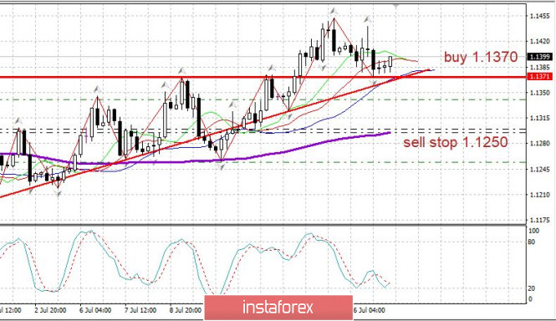This screenshot has height=321, width=556.
Task: Click the red 1.1371 price label
Action: (540, 76)
